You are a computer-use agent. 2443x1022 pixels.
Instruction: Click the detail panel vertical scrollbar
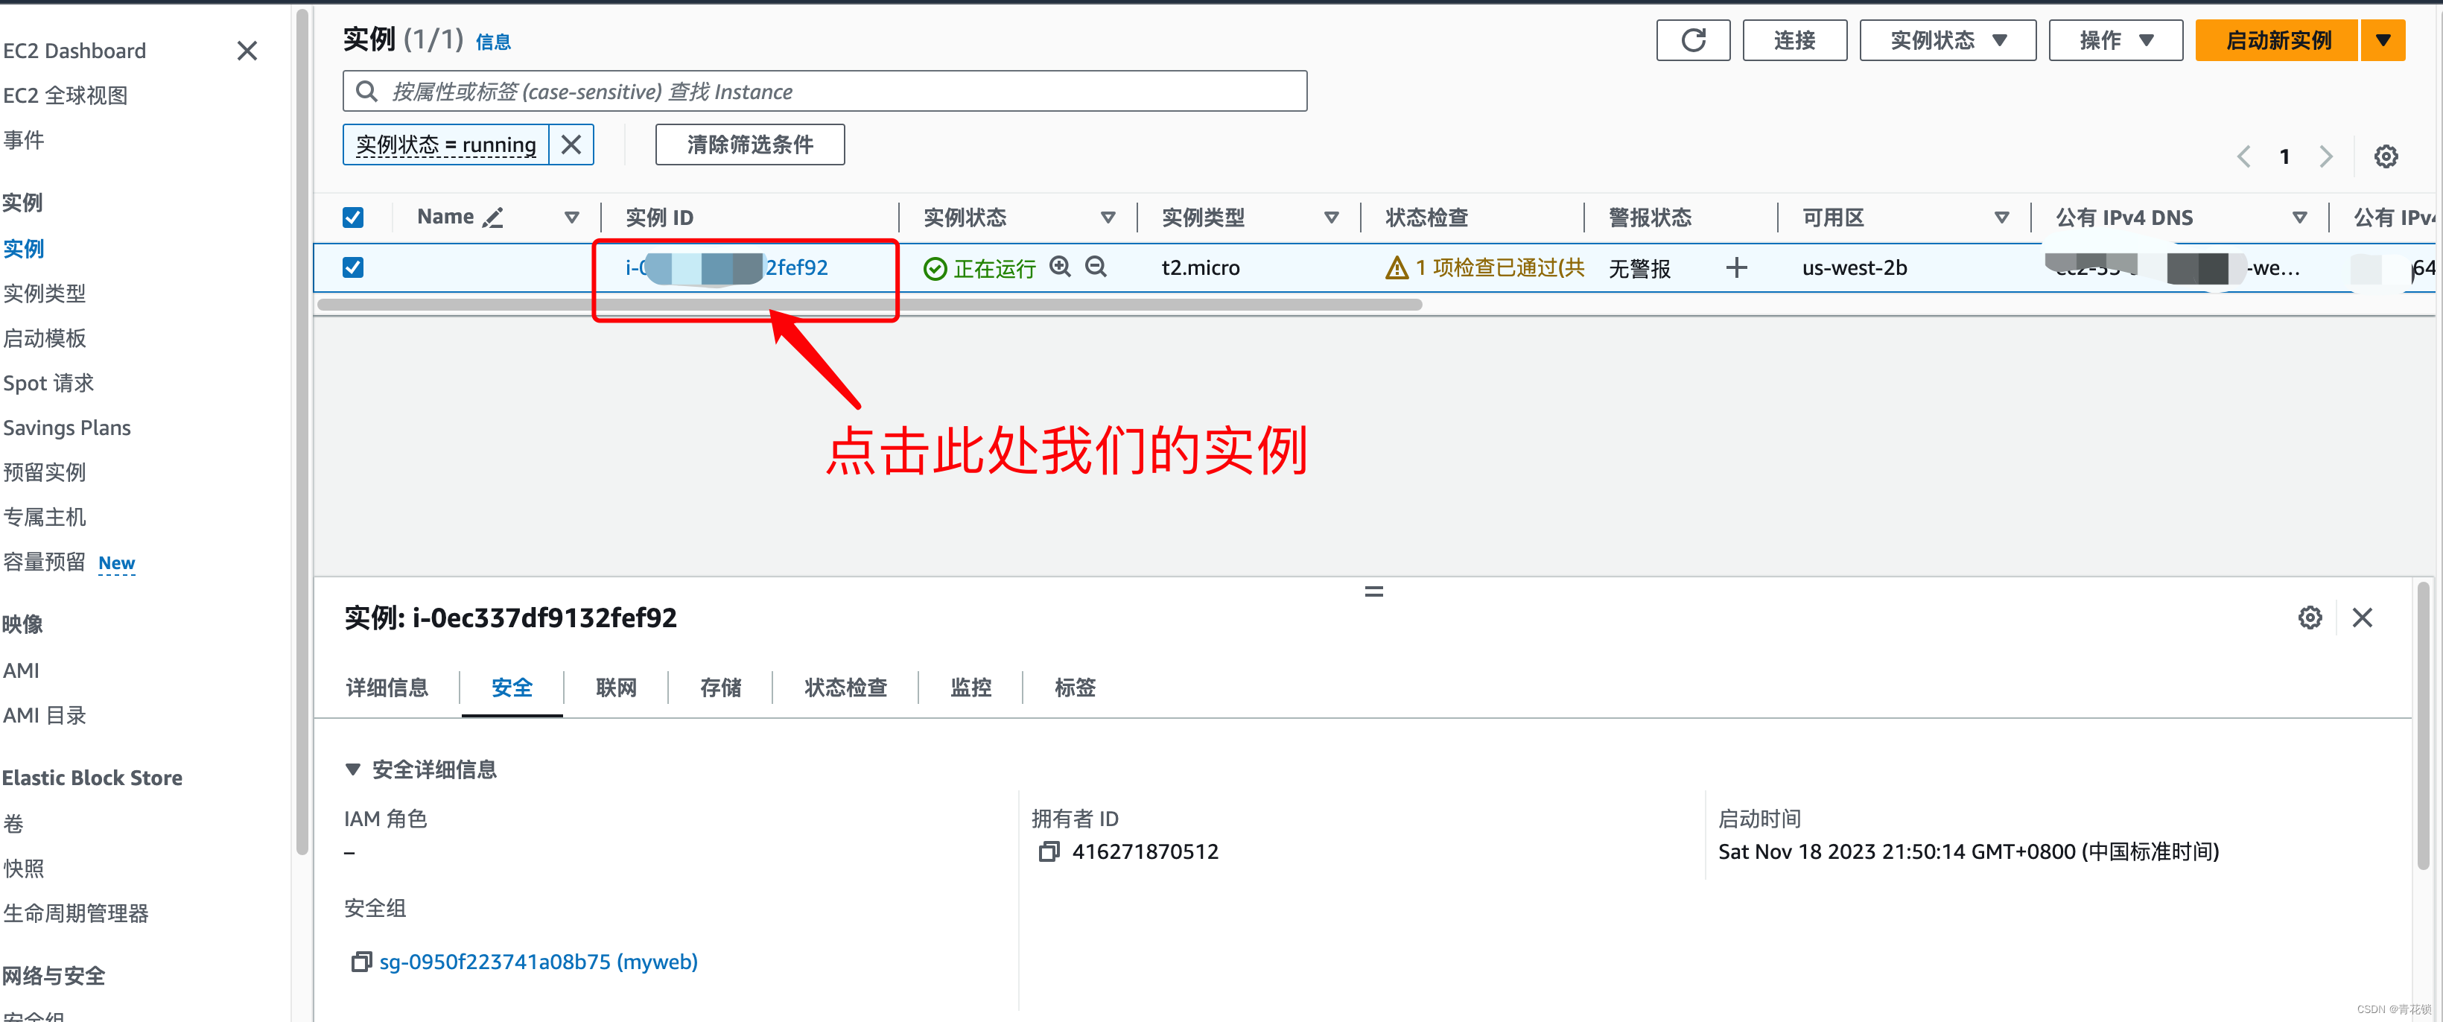coord(2423,726)
